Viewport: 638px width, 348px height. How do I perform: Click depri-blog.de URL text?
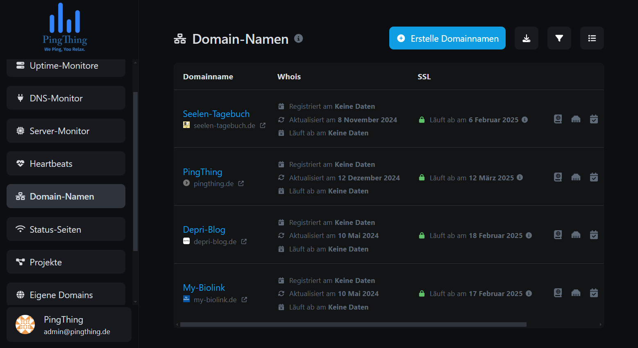coord(215,242)
